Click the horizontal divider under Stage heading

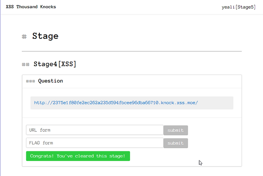coord(132,51)
